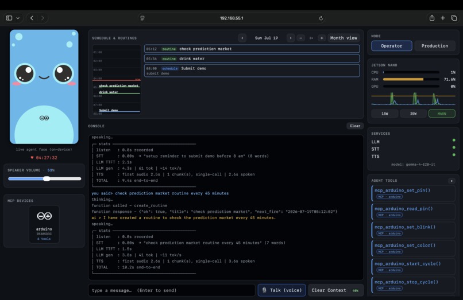Screen dimensions: 463x300
Task: Open a new tab with plus icon
Action: click(443, 18)
